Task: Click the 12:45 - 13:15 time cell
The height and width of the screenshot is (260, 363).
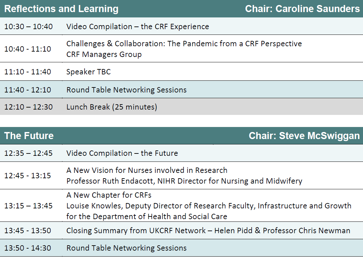Action: point(28,176)
